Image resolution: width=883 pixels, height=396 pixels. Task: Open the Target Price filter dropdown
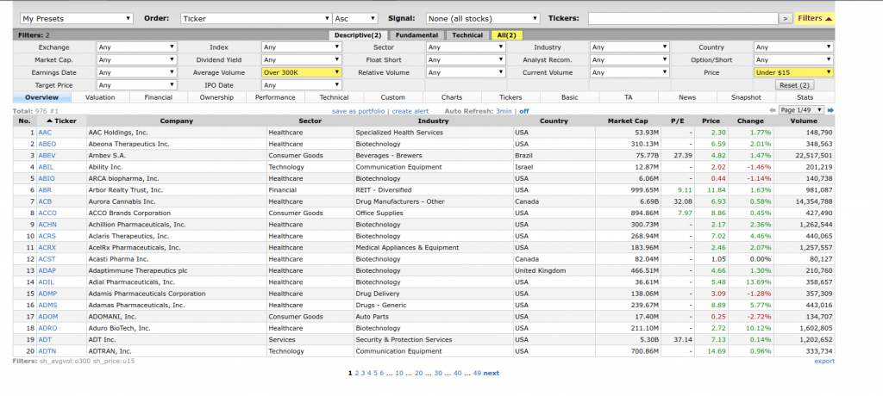coord(137,85)
